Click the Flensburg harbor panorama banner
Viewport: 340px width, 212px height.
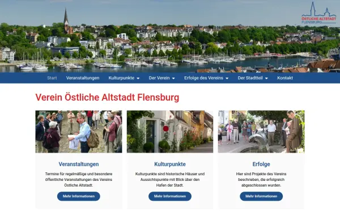coord(170,36)
